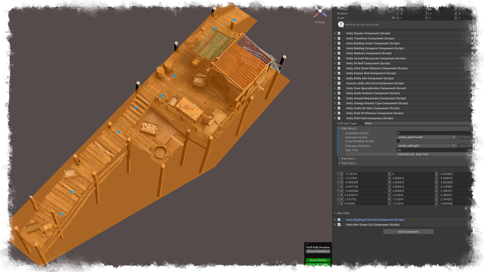Expand the Raw Data section

pos(343,213)
